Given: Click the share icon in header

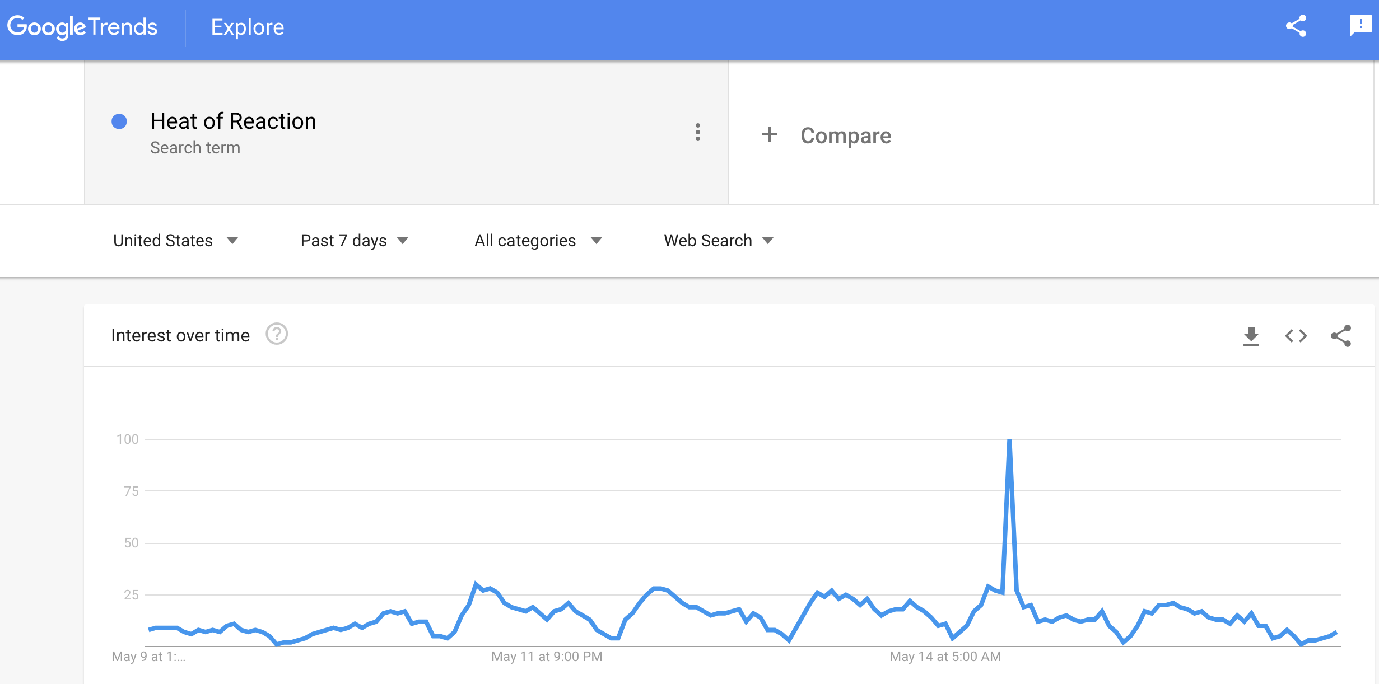Looking at the screenshot, I should (x=1296, y=26).
